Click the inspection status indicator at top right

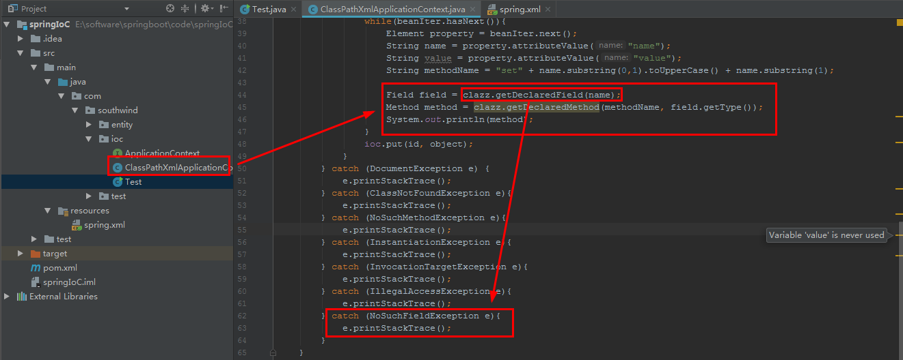coord(900,22)
